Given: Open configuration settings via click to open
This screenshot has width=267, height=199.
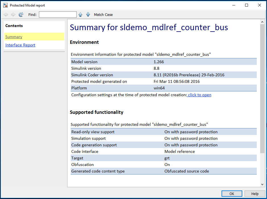Looking at the screenshot, I should coord(199,95).
